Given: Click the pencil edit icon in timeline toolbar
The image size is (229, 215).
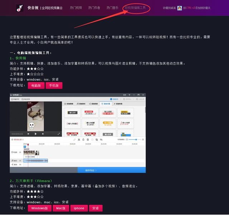Looking at the screenshot, I should (74, 139).
